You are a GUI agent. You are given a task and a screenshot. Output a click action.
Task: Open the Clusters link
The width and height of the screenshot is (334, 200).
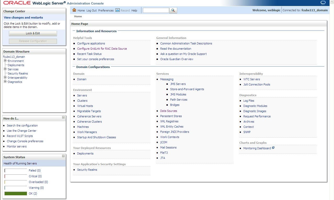coord(82,101)
